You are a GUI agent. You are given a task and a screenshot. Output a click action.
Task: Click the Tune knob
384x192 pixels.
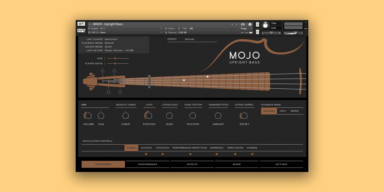tap(265, 25)
